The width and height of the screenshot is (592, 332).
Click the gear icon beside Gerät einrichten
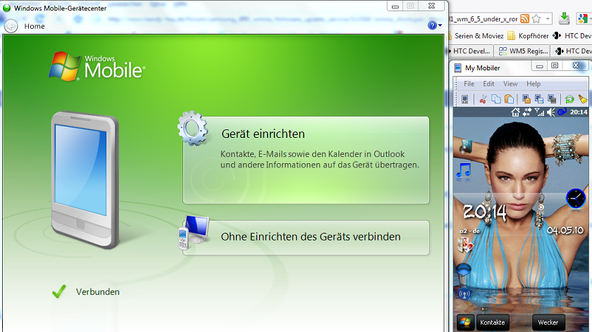[192, 129]
